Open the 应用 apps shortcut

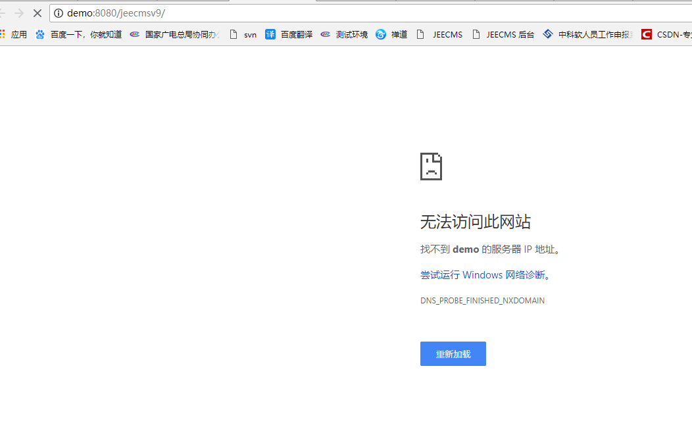click(x=13, y=34)
